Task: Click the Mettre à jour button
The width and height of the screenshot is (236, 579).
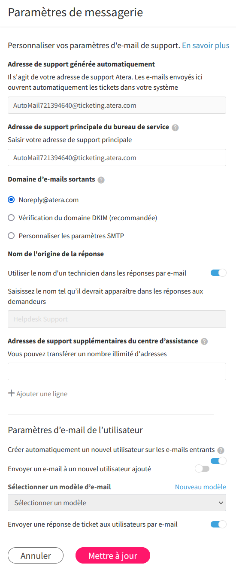Action: tap(113, 555)
